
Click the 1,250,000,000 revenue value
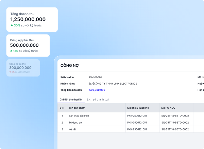click(28, 19)
